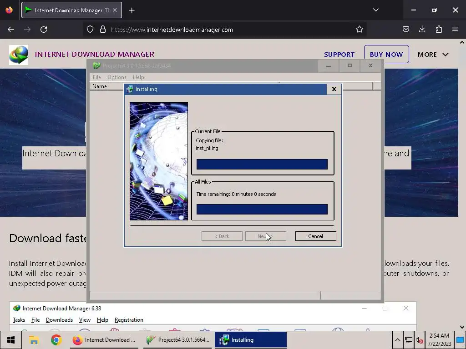The image size is (466, 349).
Task: Click the "Download faste" heading text
Action: click(x=47, y=238)
